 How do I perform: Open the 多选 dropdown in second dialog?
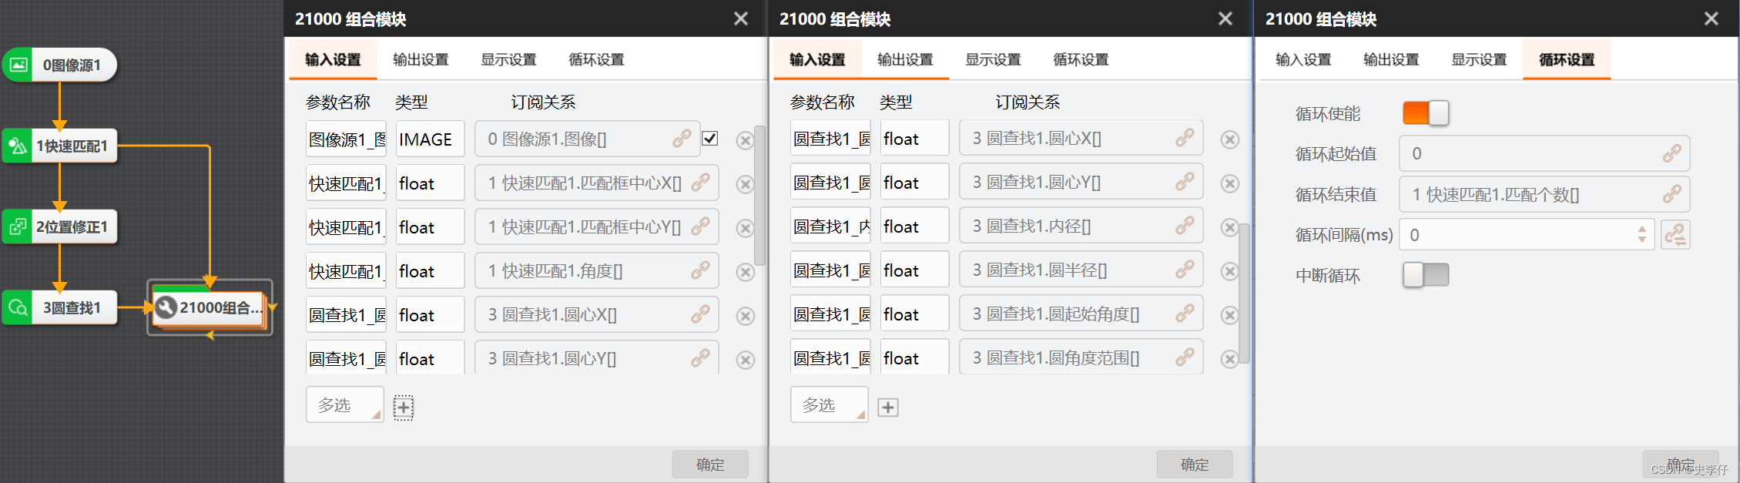[x=830, y=404]
